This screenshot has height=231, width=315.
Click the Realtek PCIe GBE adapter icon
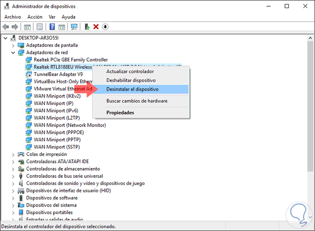(x=29, y=60)
